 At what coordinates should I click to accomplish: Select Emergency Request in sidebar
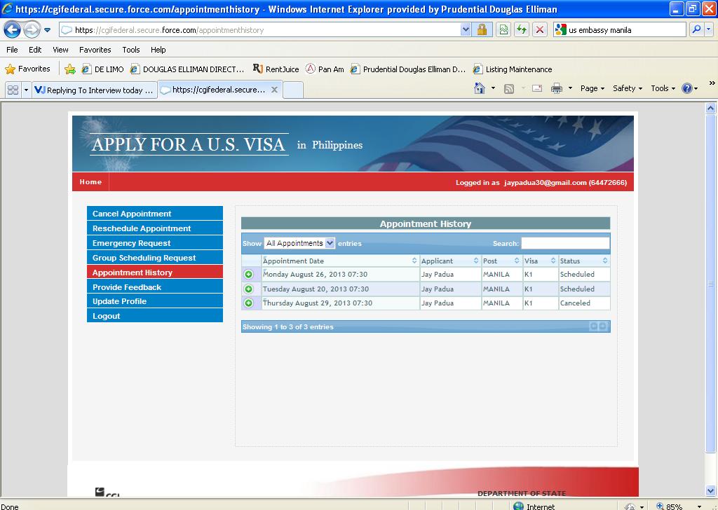point(155,242)
